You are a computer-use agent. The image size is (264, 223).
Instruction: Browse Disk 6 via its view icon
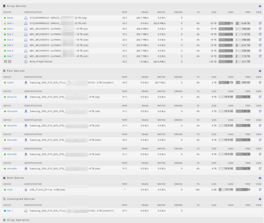point(260,51)
